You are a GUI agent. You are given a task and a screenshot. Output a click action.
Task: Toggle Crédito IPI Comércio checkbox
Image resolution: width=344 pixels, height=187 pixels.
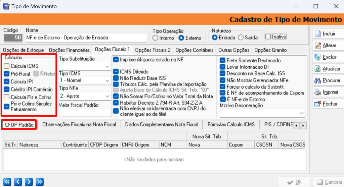(x=7, y=89)
